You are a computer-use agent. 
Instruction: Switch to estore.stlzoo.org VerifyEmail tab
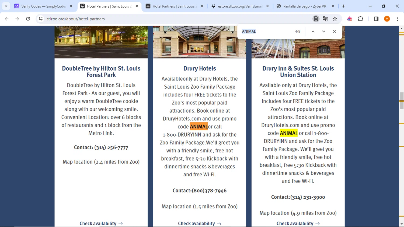click(x=240, y=6)
